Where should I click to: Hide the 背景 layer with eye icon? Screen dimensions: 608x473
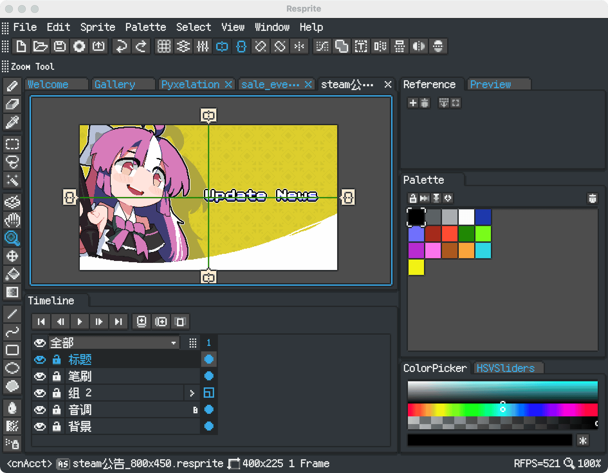click(40, 427)
